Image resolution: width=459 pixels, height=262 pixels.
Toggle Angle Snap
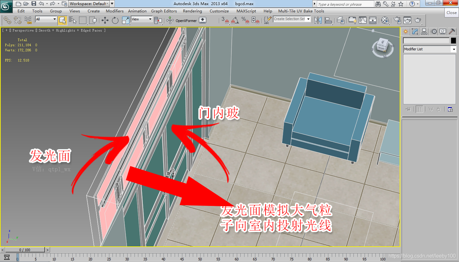tap(235, 20)
